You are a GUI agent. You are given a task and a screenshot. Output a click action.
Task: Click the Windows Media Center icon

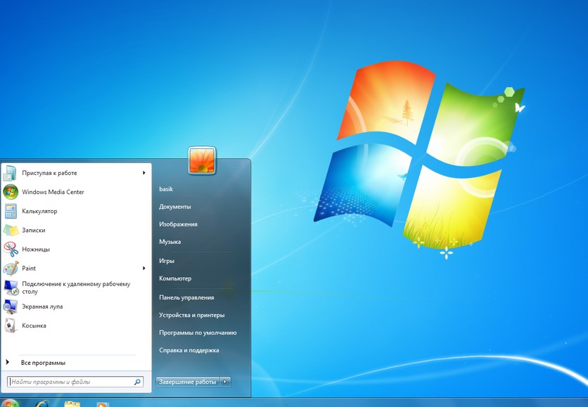pos(11,192)
